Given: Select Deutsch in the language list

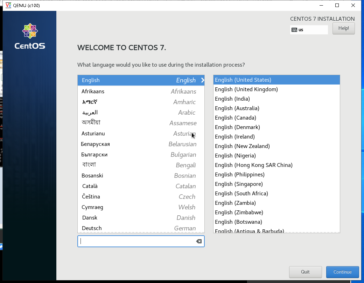Looking at the screenshot, I should [141, 228].
